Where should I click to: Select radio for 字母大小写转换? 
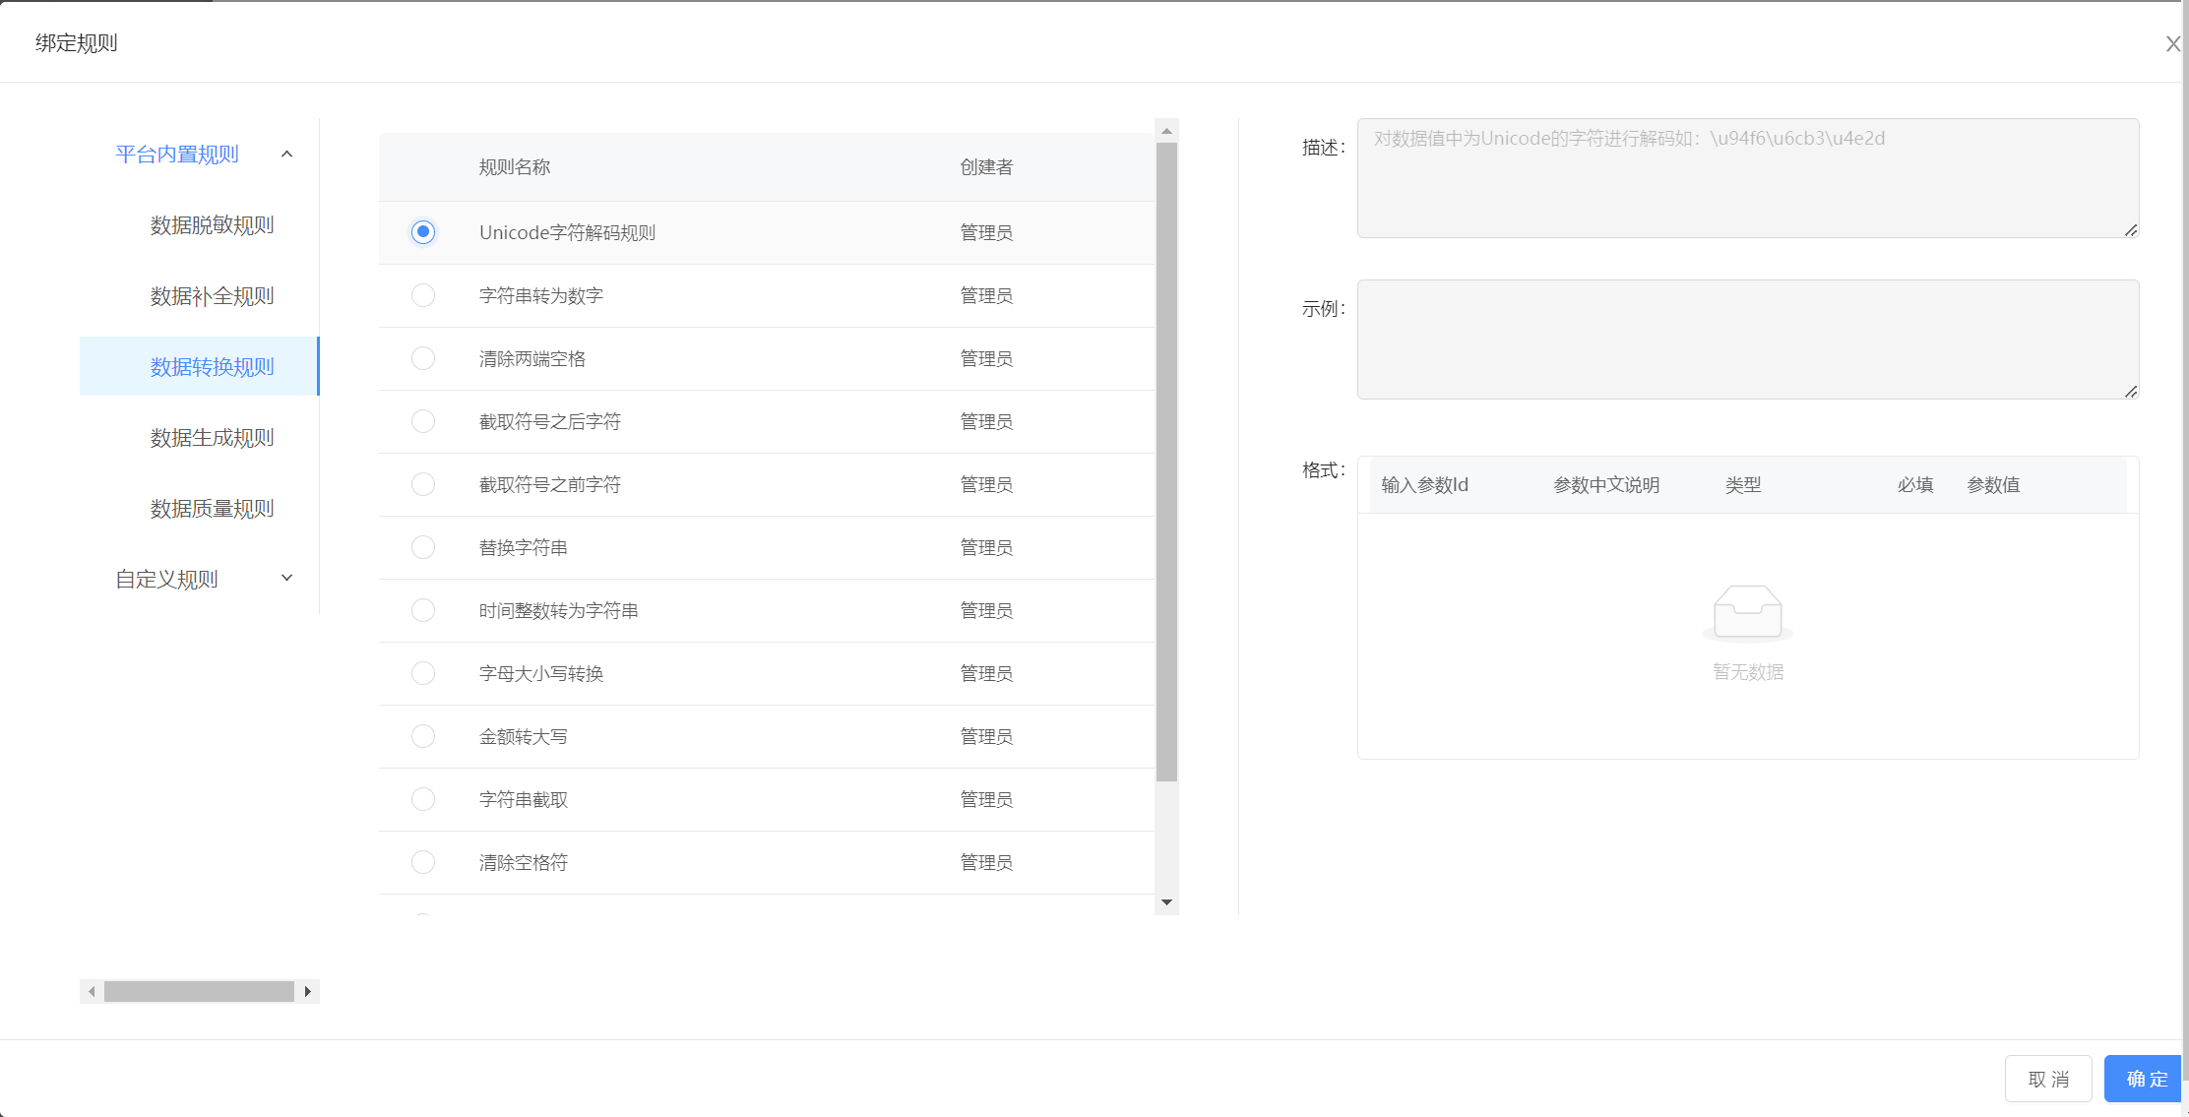tap(423, 673)
